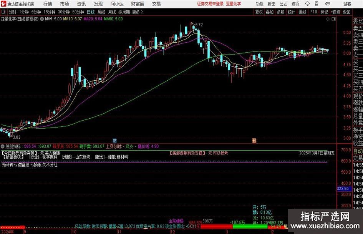
Task: Click the MA5: 5.09 indicator value
Action: 53,19
